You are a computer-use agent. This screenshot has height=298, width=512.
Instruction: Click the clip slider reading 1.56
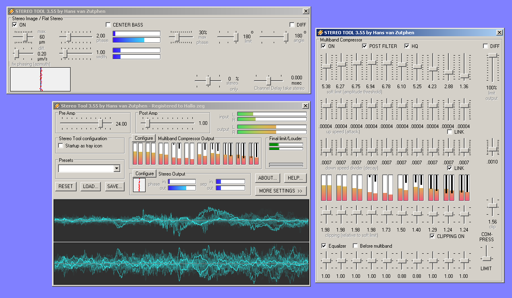click(x=493, y=207)
